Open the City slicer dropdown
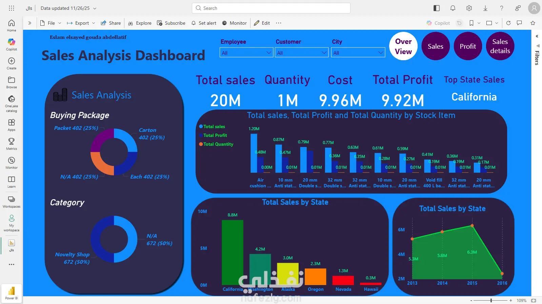 click(358, 53)
